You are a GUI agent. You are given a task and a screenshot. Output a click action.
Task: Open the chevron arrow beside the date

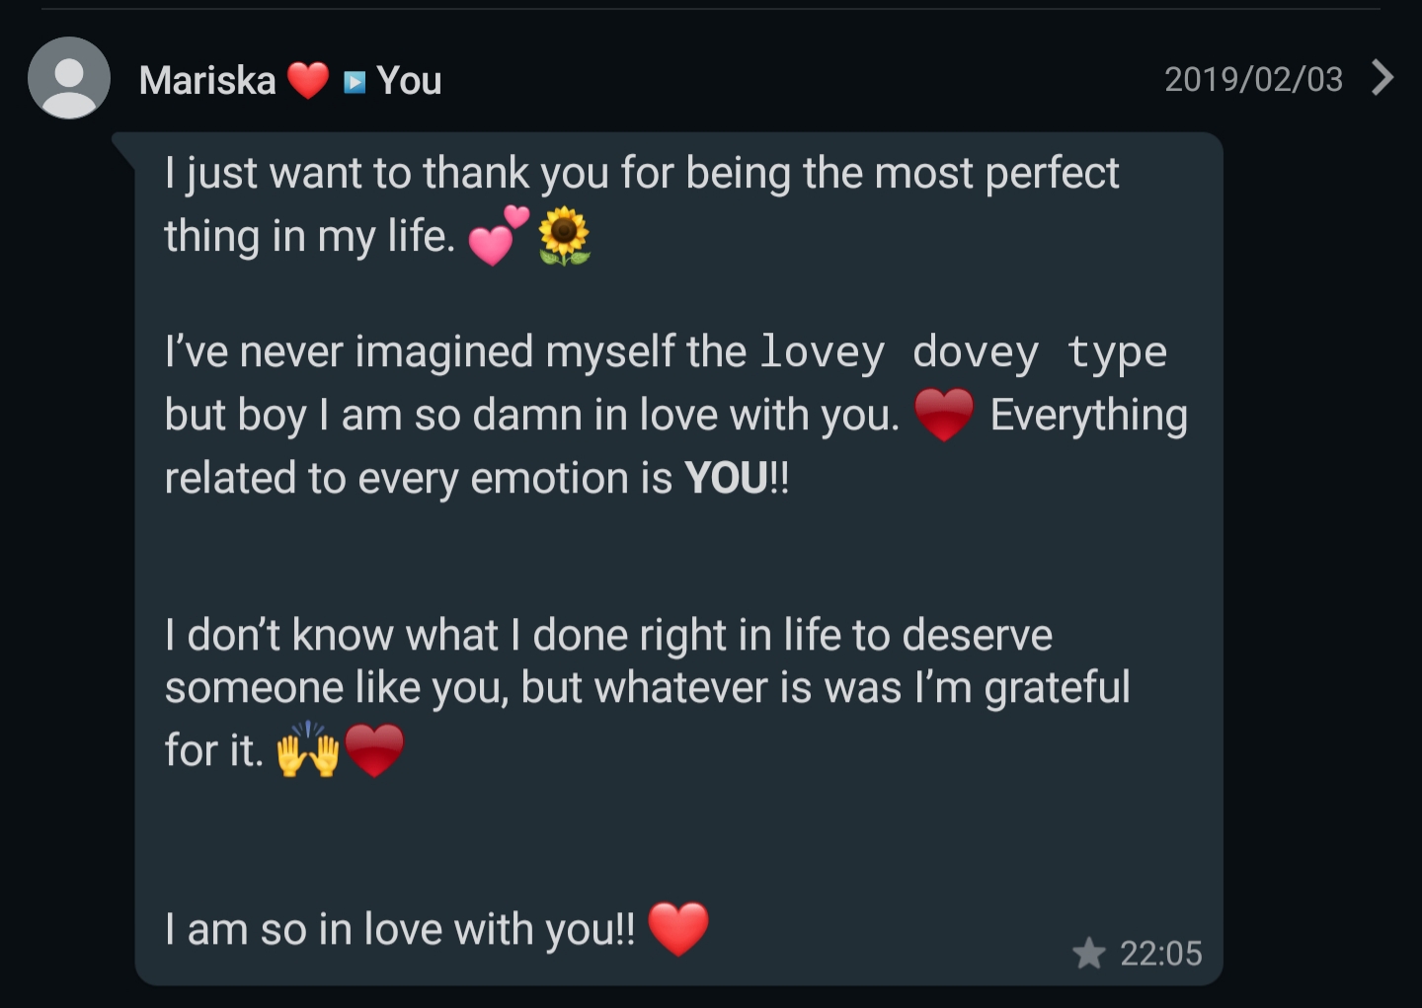click(x=1382, y=77)
